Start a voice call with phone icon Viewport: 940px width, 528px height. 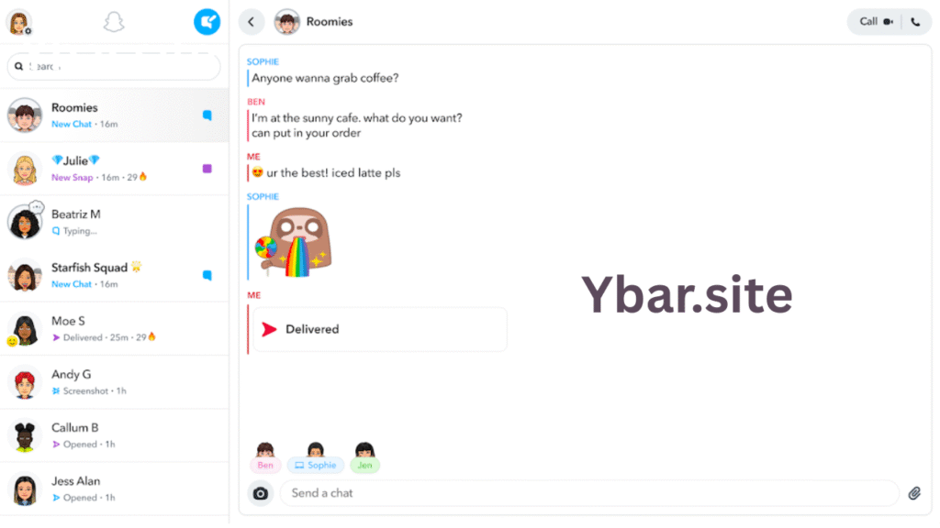point(915,22)
